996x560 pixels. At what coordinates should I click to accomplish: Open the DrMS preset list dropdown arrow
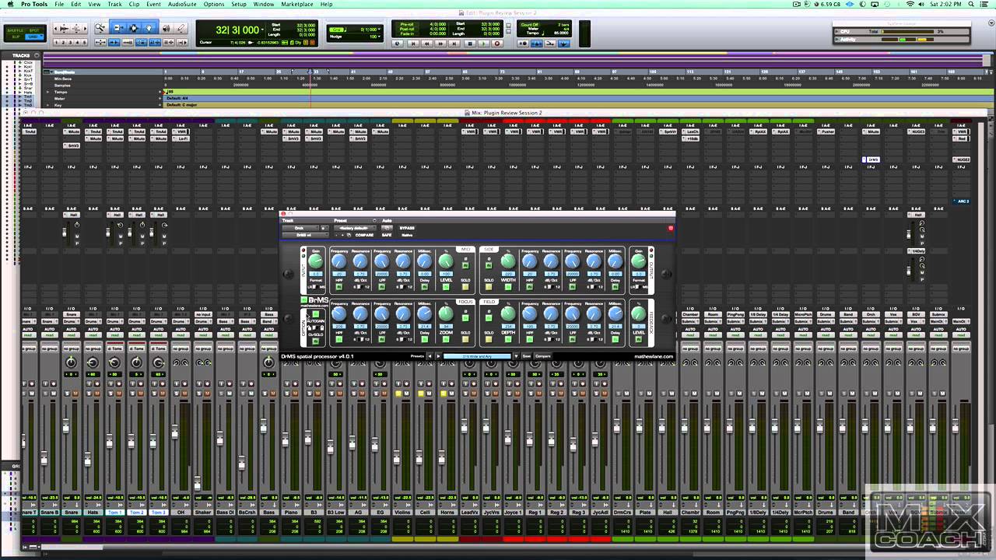click(x=517, y=356)
